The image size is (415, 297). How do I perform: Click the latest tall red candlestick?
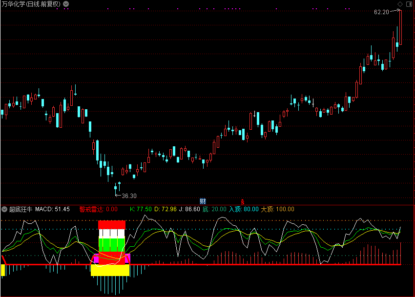pos(400,27)
